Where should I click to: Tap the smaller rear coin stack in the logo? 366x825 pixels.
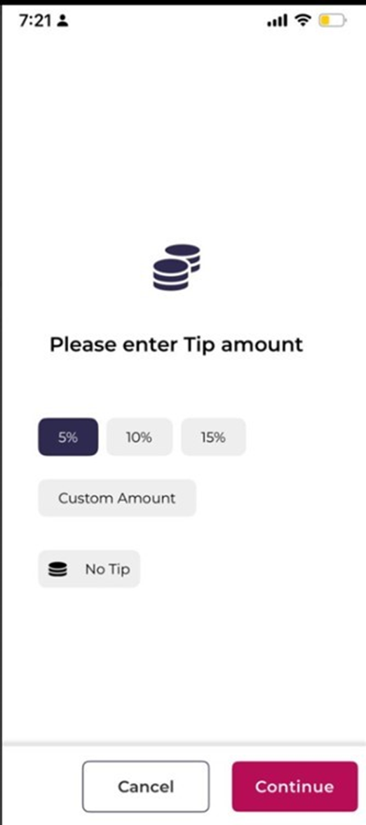[x=185, y=255]
